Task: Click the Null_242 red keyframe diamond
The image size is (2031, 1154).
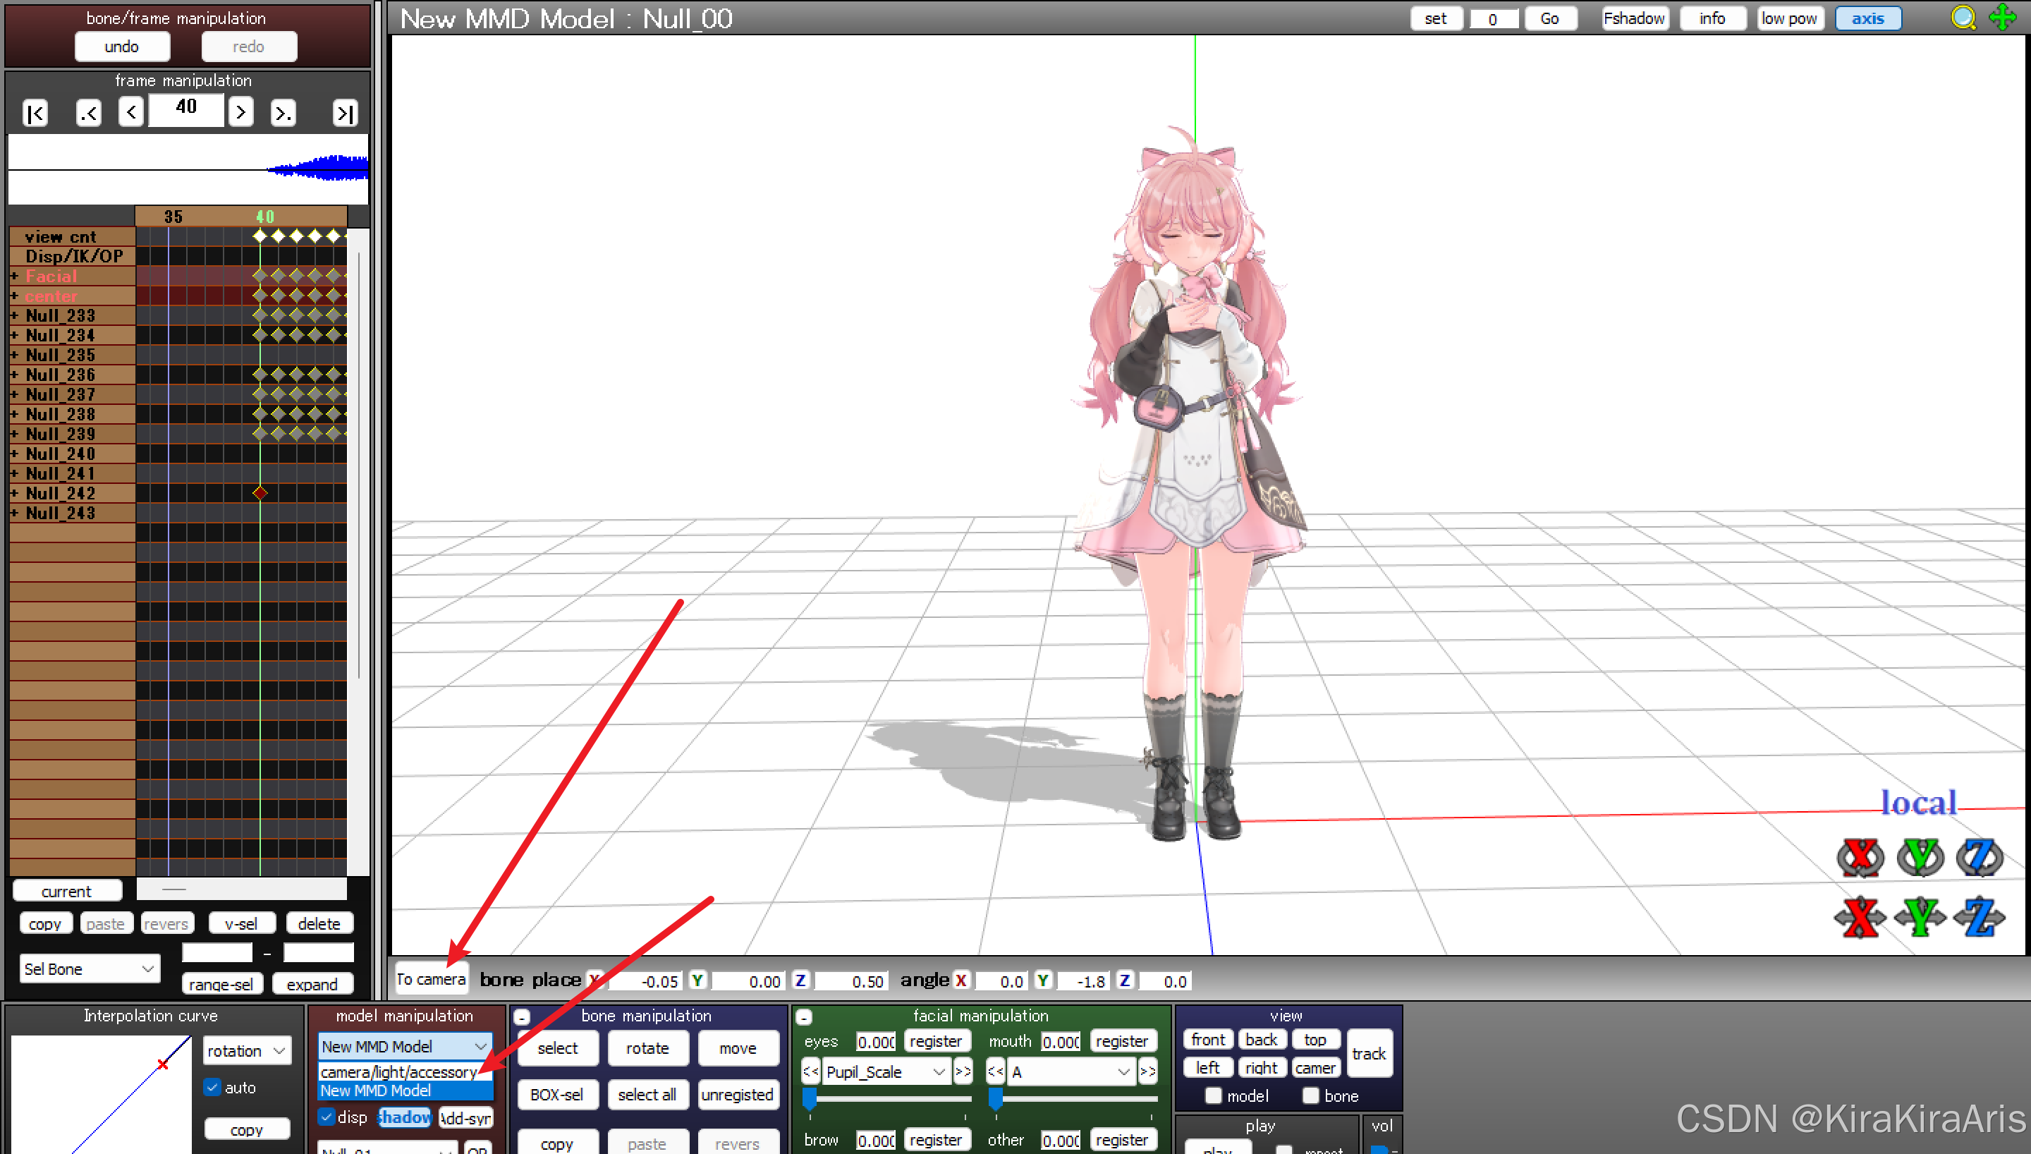Action: [x=260, y=493]
